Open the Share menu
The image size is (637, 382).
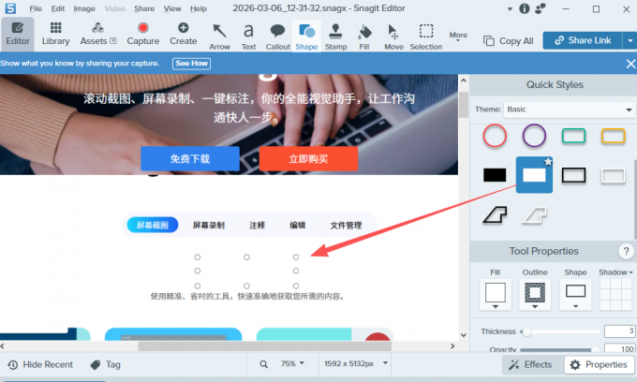tap(144, 8)
